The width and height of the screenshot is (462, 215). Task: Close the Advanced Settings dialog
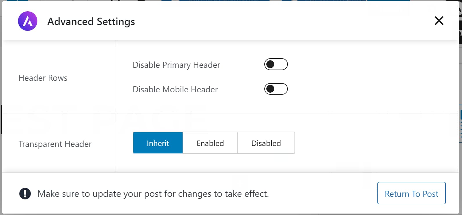[439, 21]
